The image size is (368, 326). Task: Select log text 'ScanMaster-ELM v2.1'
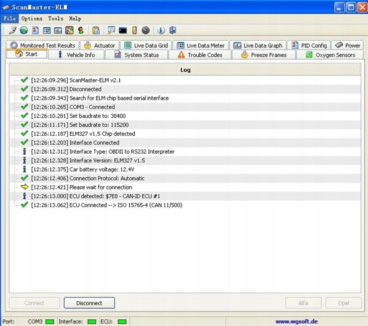[95, 80]
